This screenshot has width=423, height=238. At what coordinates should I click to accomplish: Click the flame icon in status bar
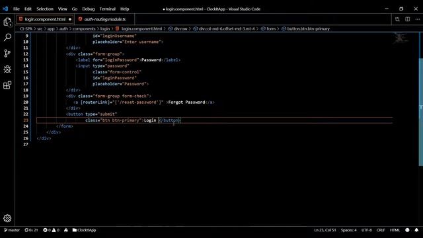[x=66, y=230]
